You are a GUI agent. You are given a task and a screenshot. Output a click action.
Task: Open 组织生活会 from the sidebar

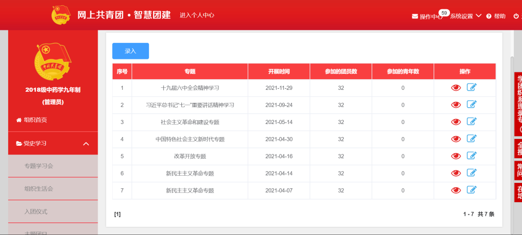click(x=39, y=189)
